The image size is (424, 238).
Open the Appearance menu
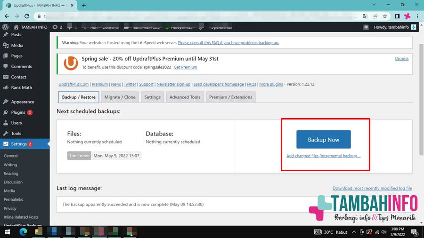(x=23, y=102)
